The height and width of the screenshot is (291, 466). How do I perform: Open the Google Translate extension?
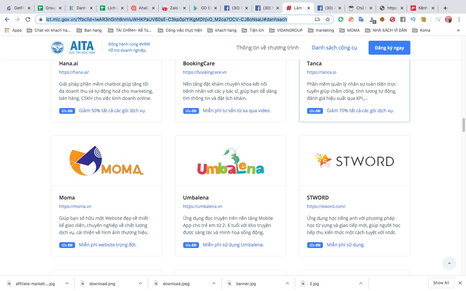361,19
